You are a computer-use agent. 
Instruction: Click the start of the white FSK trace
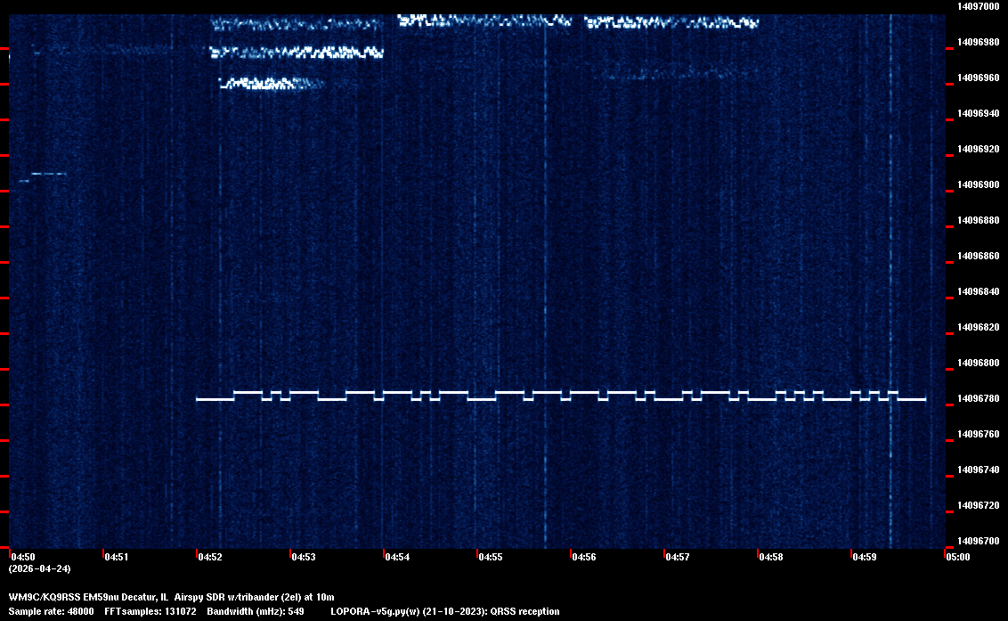pyautogui.click(x=199, y=399)
